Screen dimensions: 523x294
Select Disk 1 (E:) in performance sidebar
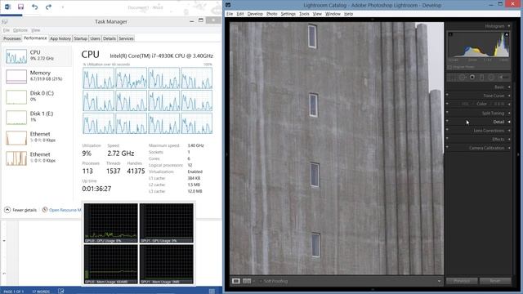[x=38, y=117]
